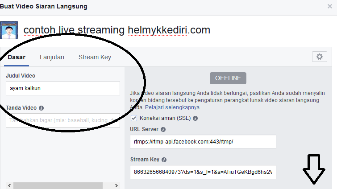Switch to the Lanjutan tab
This screenshot has width=337, height=189.
(52, 57)
